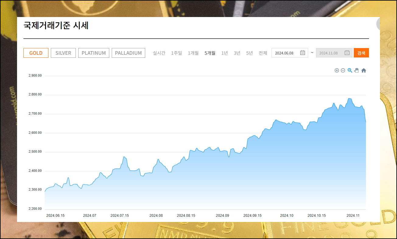Click the 2024.08.15 x-axis label

click(186, 215)
